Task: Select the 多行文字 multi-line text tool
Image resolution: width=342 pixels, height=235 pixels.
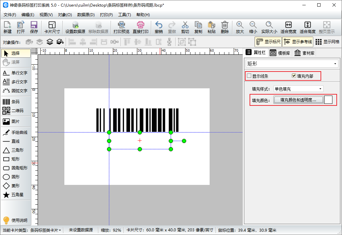Action: (x=16, y=82)
